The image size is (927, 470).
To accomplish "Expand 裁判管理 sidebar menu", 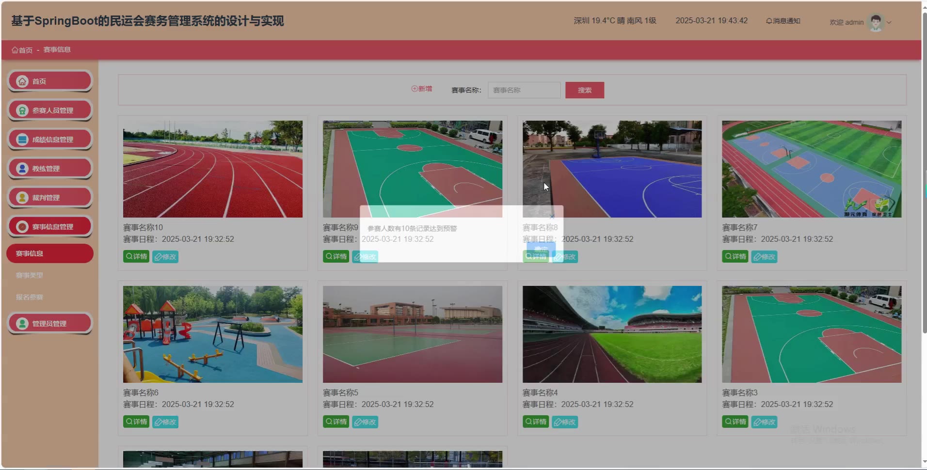I will tap(50, 198).
